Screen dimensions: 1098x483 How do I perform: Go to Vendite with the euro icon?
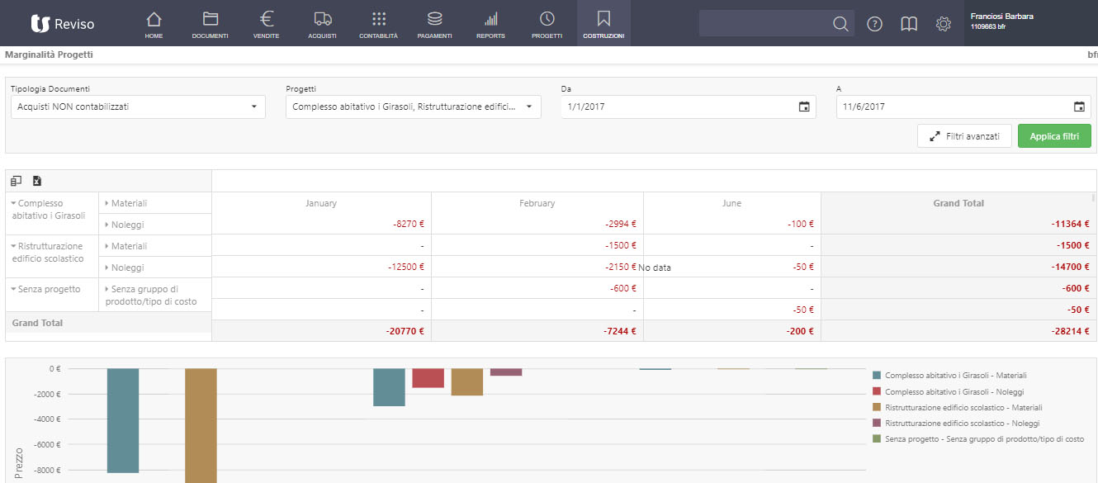tap(266, 24)
